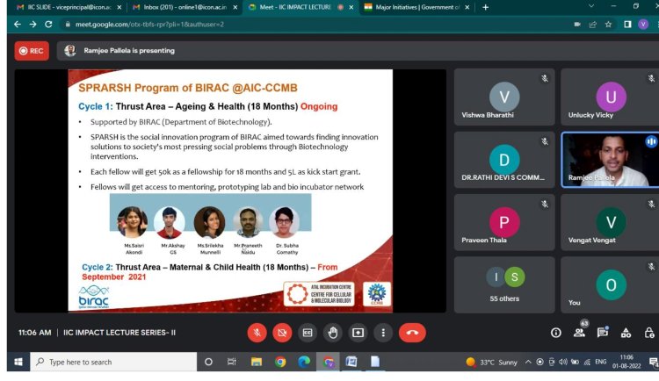659x381 pixels.
Task: Open Cortana circle icon on taskbar
Action: click(x=208, y=362)
